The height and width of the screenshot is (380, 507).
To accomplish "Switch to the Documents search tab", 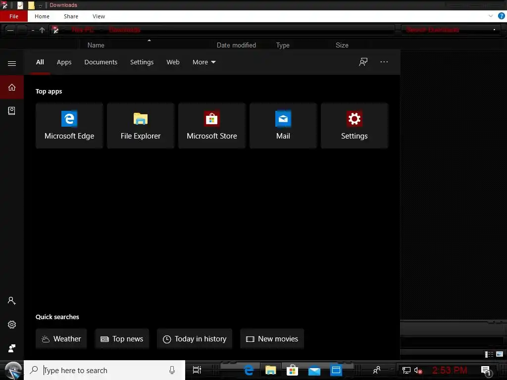I will 101,62.
